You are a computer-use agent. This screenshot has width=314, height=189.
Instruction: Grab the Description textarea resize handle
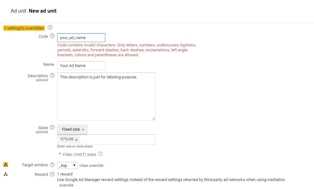click(154, 119)
